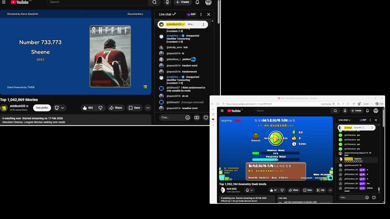Click the 0XP badge in left chat
Viewport: 390px width, 219px height.
click(191, 14)
